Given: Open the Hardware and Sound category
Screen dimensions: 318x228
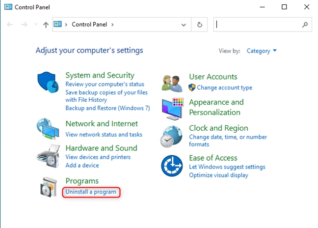Looking at the screenshot, I should pos(101,148).
